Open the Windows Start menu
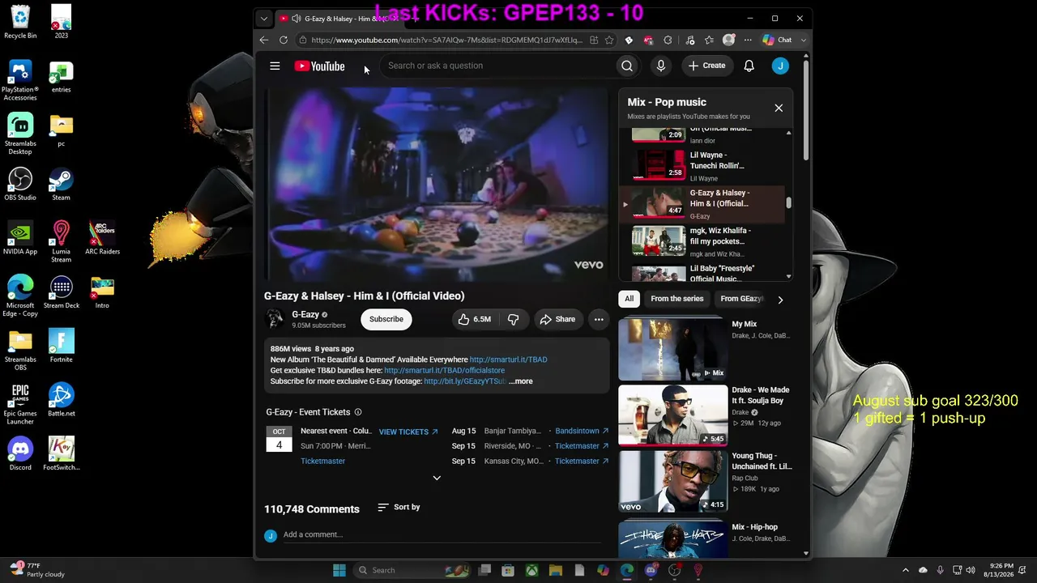Screen dimensions: 1037x583 tap(339, 570)
